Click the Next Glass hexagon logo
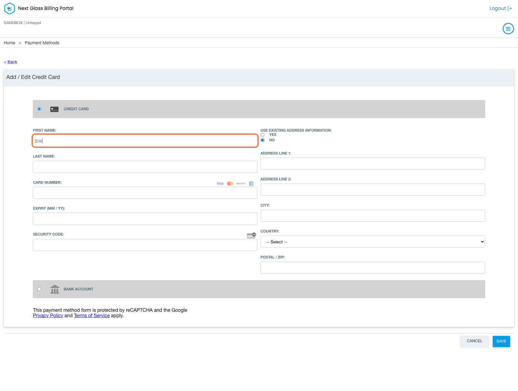518x391 pixels. (x=9, y=8)
